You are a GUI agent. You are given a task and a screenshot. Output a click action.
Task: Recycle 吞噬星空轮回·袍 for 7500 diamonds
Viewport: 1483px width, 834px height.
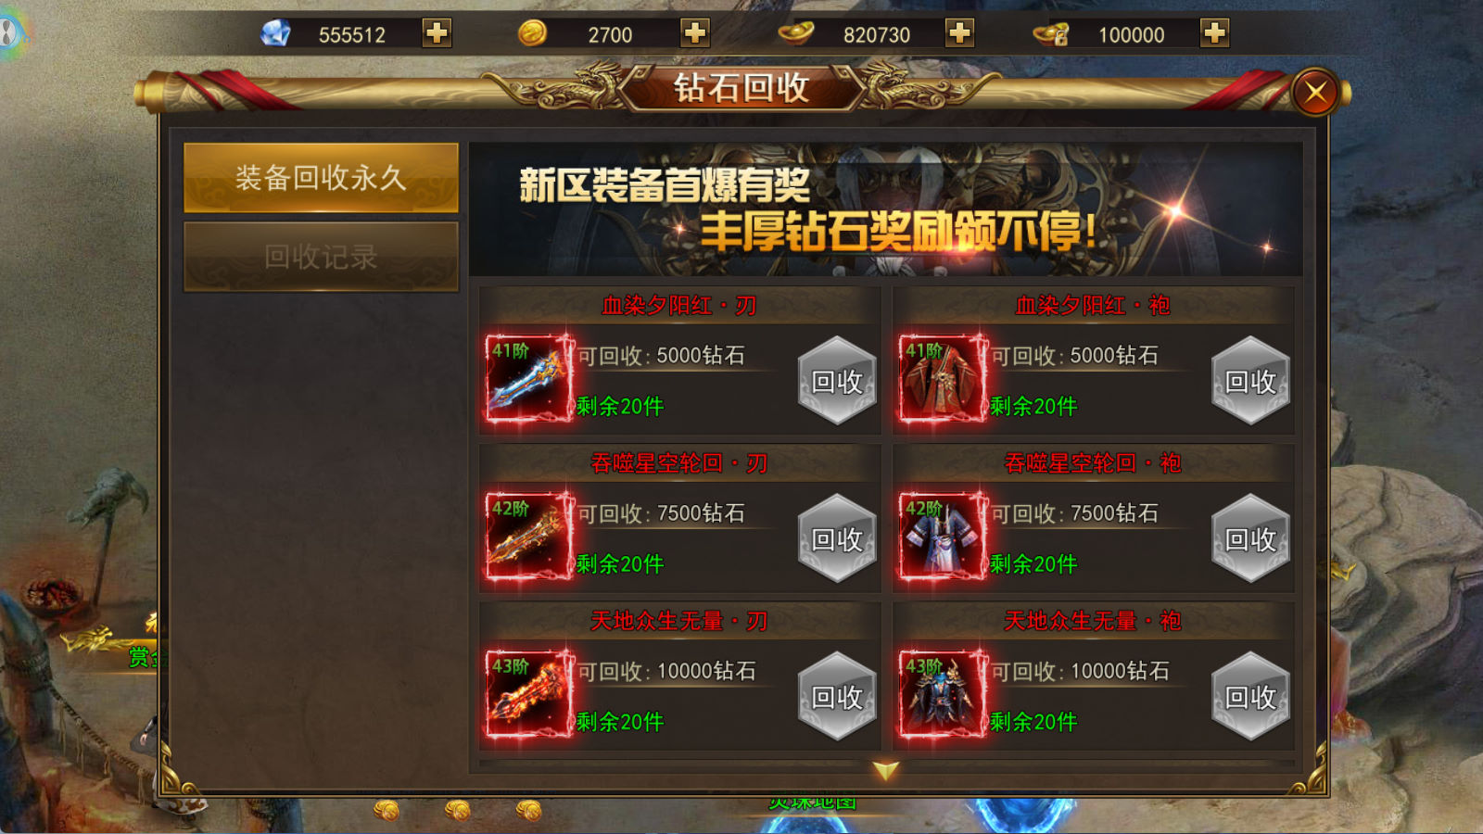pyautogui.click(x=1251, y=538)
